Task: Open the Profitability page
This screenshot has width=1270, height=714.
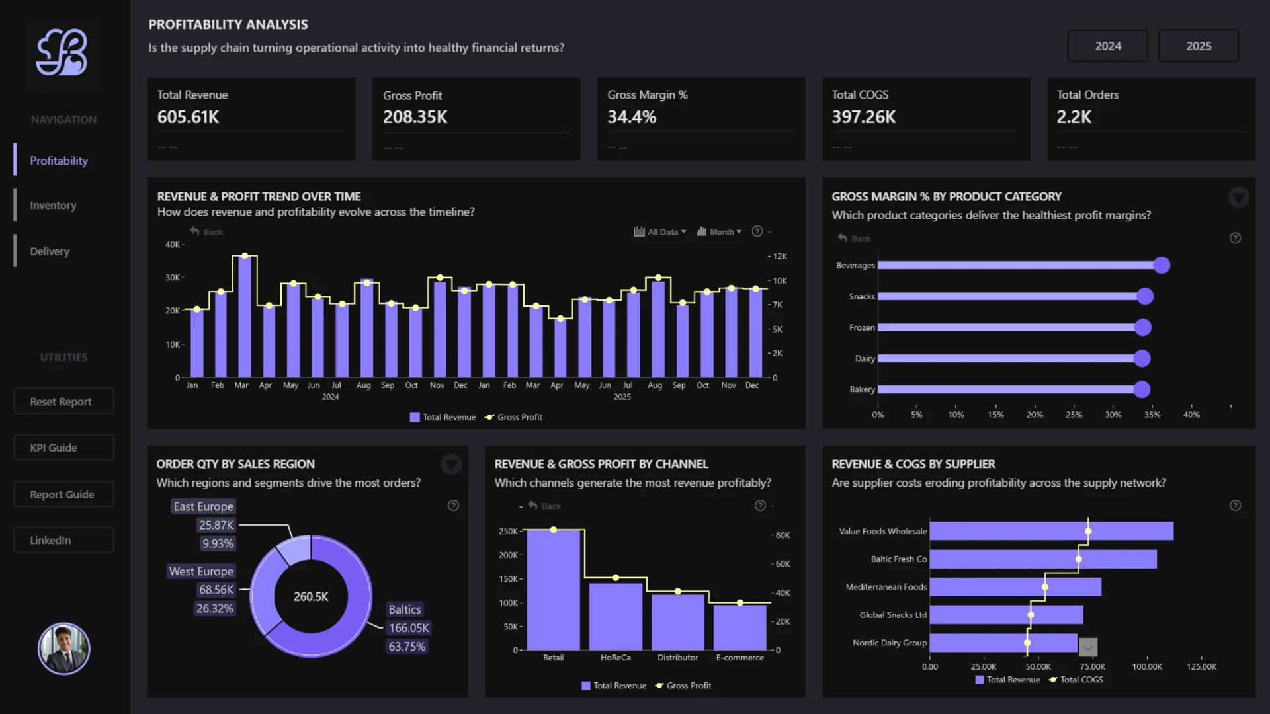Action: [59, 161]
